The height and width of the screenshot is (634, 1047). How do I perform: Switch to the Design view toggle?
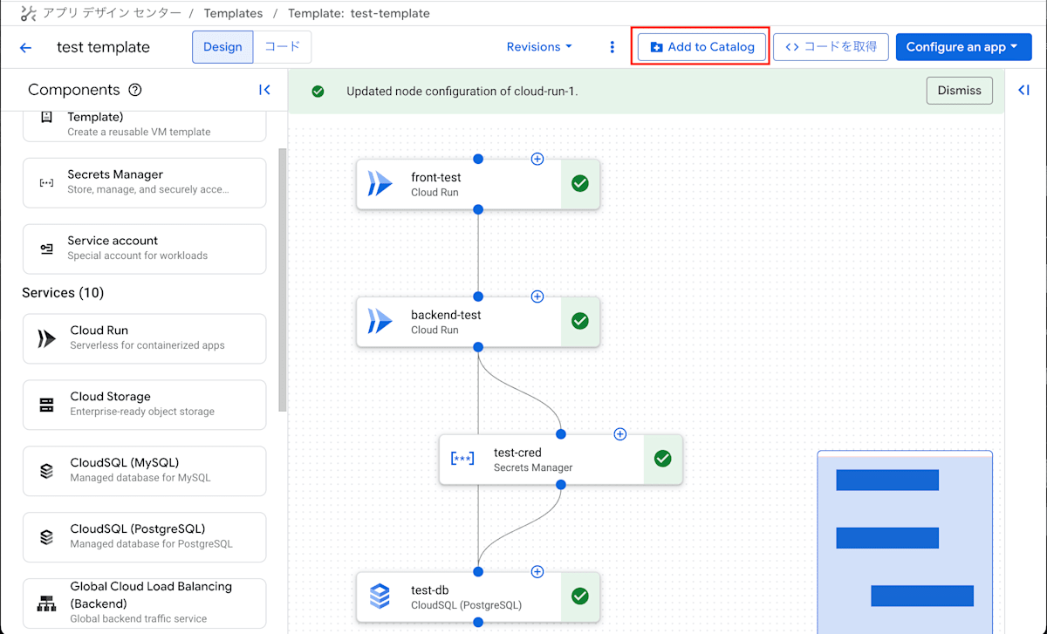coord(222,47)
